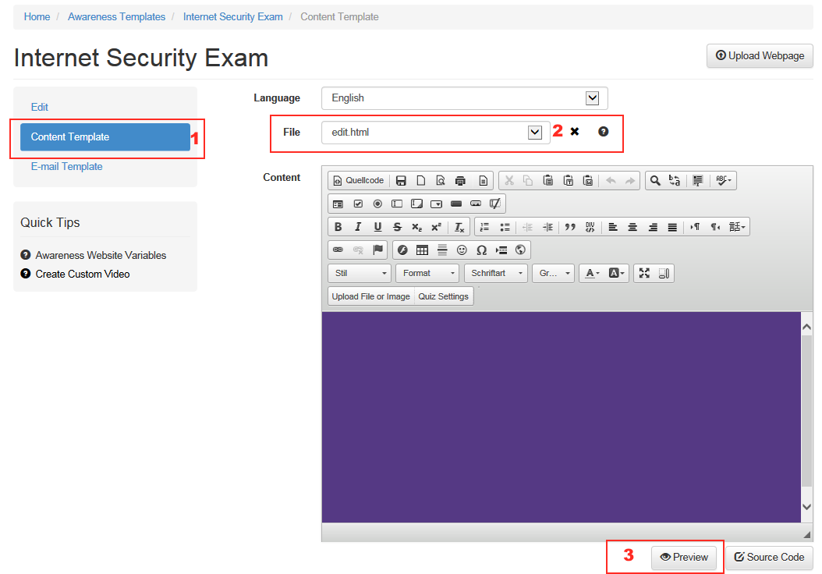Open the Stil styles dropdown
Screen dimensions: 822x574
360,273
